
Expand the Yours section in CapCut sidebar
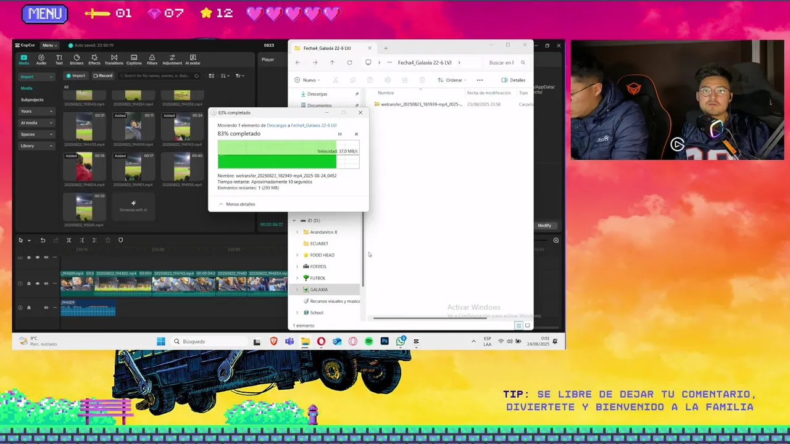pos(36,111)
